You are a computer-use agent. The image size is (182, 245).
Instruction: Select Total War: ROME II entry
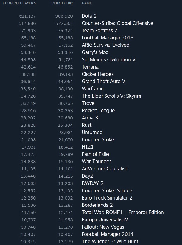(123, 212)
